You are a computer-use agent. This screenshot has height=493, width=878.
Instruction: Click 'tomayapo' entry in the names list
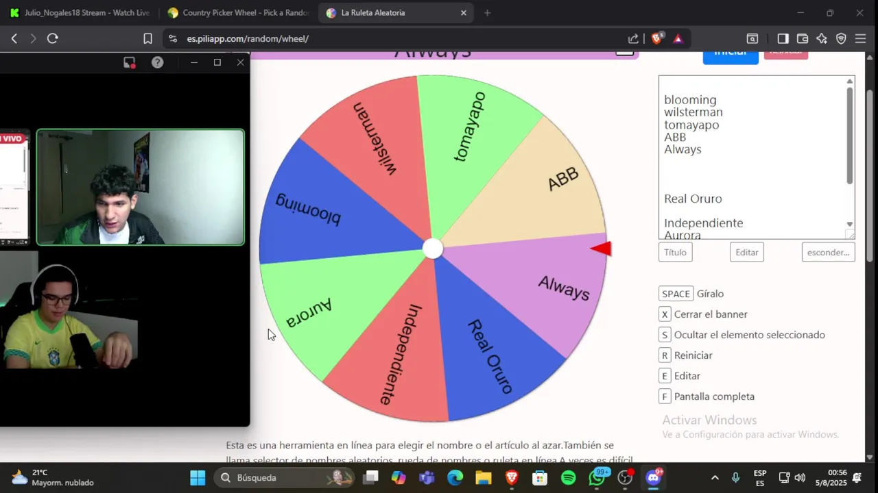[691, 125]
